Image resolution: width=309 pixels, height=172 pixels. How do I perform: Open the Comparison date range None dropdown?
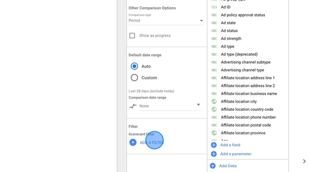(170, 106)
